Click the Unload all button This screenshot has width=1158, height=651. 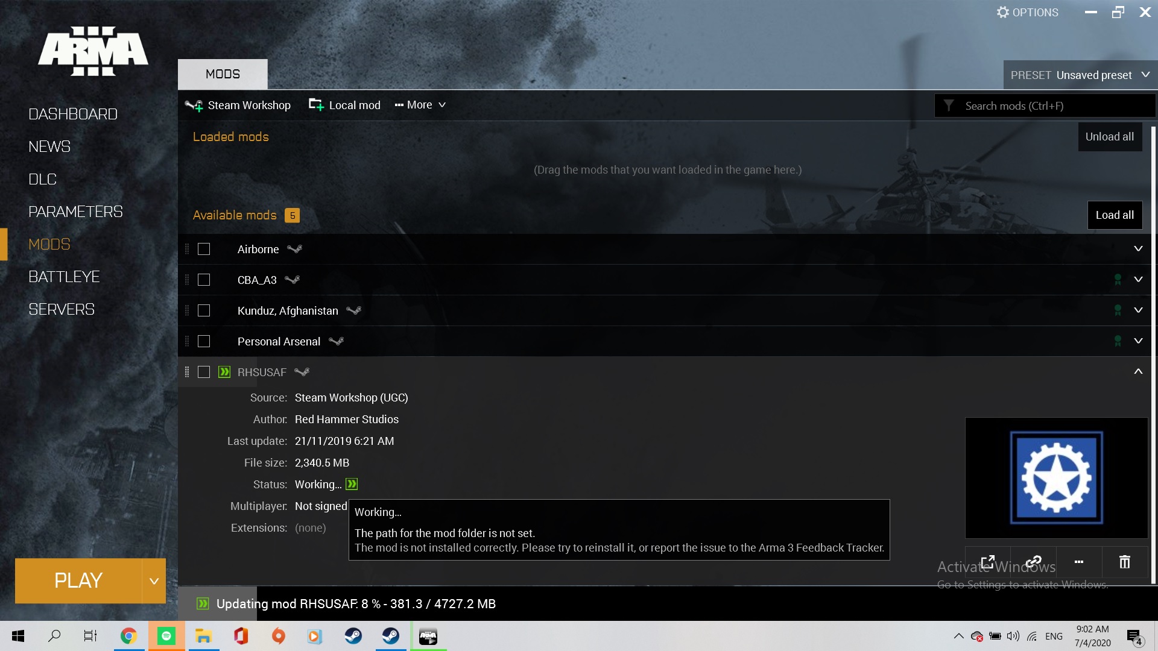tap(1110, 137)
